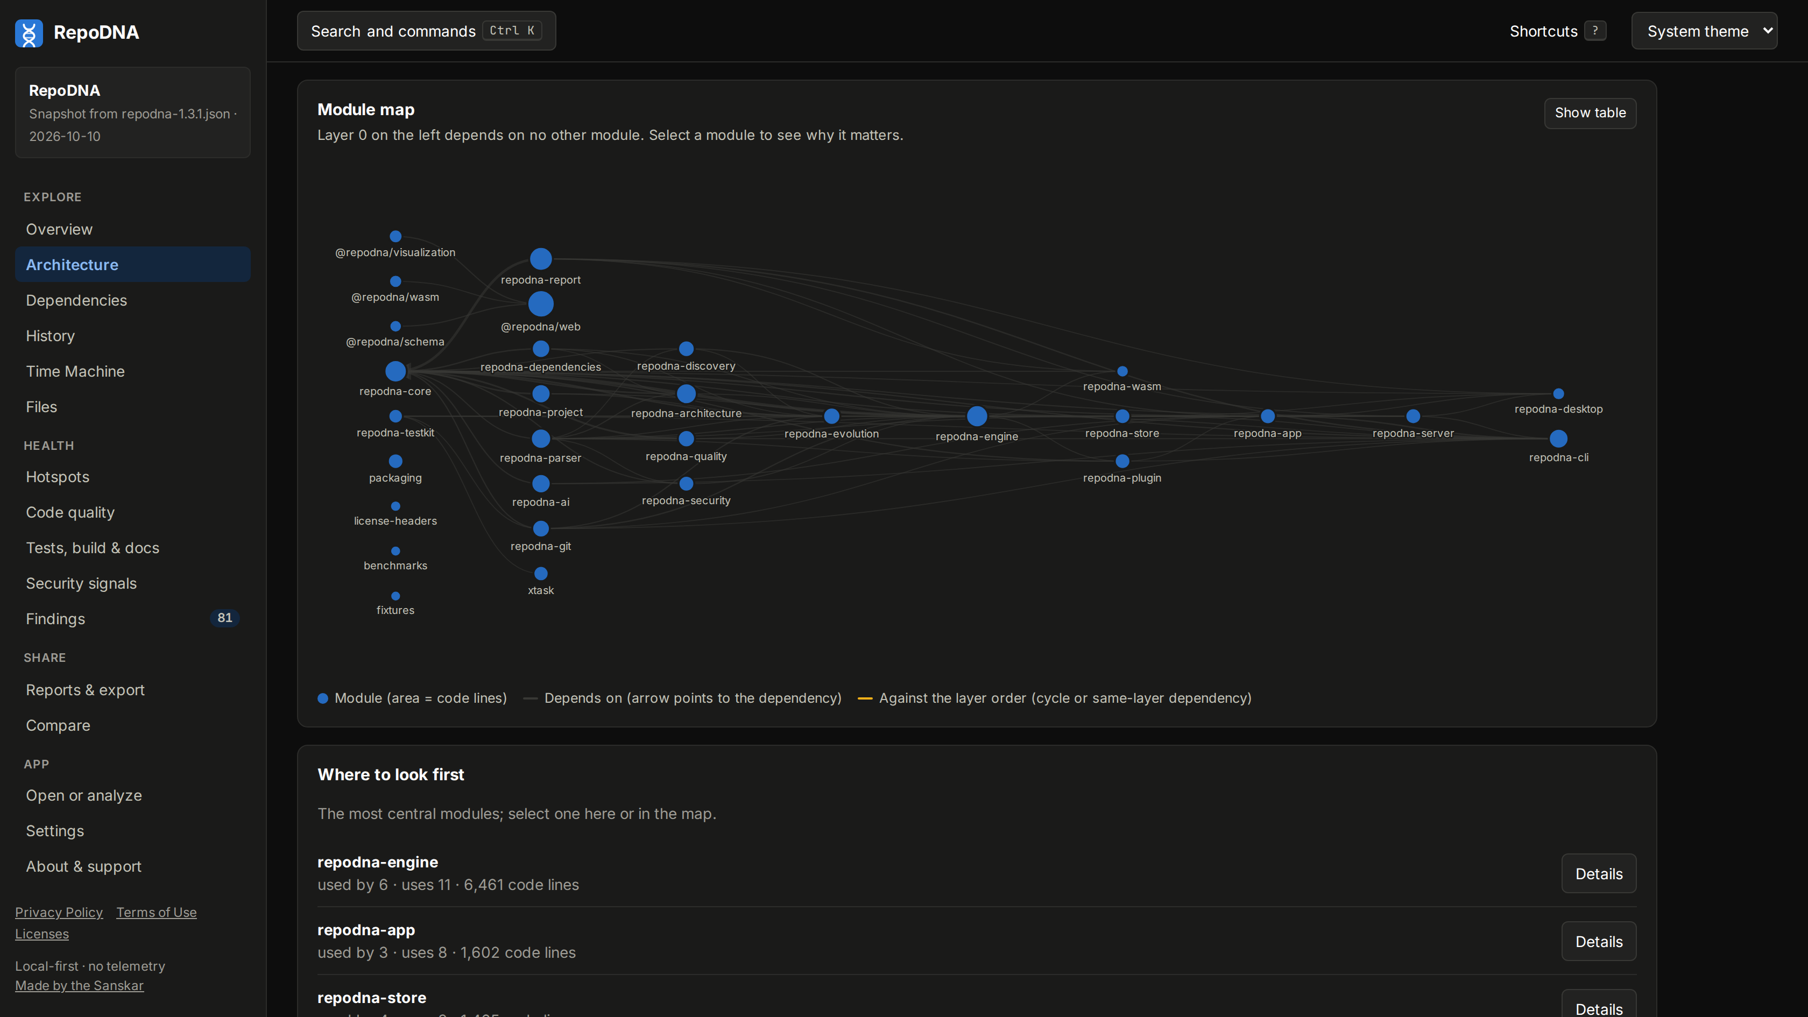Screen dimensions: 1808x1017
Task: Go to Dependencies in sidebar
Action: pos(133,300)
